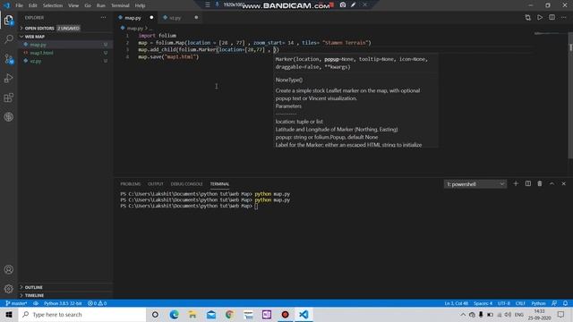
Task: Click the Split Editor icon
Action: coord(552,18)
